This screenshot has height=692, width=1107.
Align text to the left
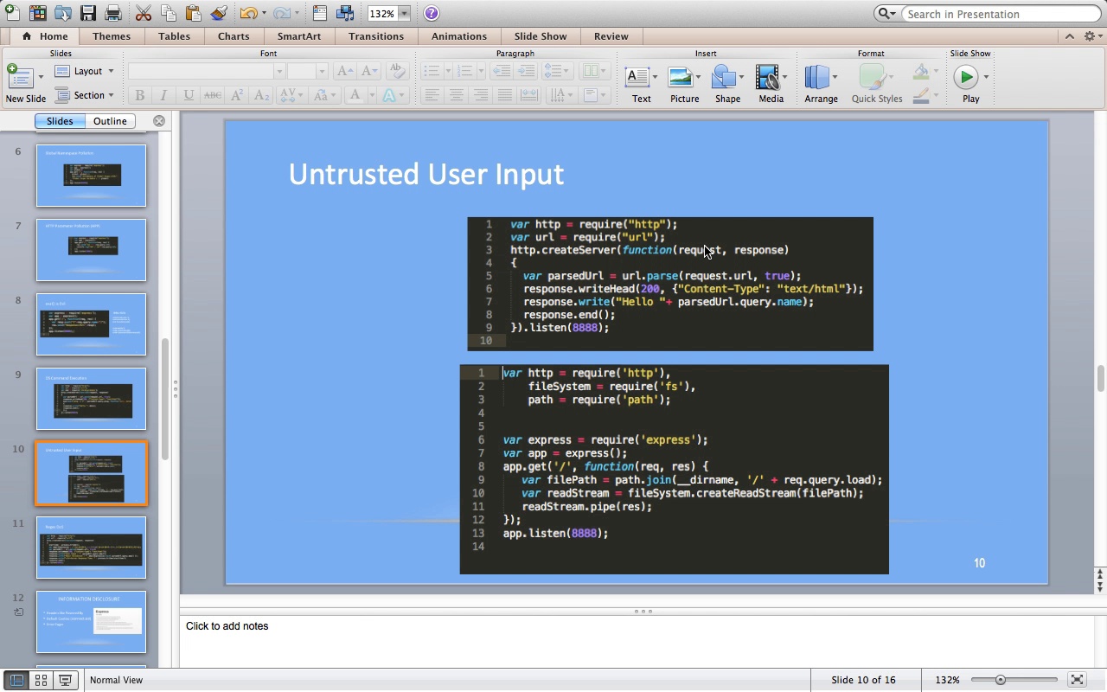pyautogui.click(x=432, y=95)
